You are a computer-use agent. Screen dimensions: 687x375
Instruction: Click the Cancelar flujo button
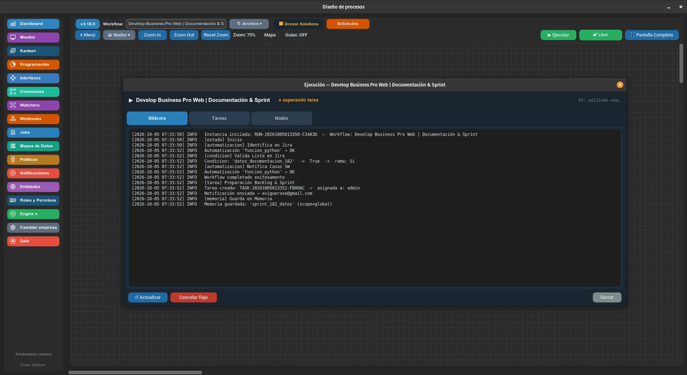194,297
